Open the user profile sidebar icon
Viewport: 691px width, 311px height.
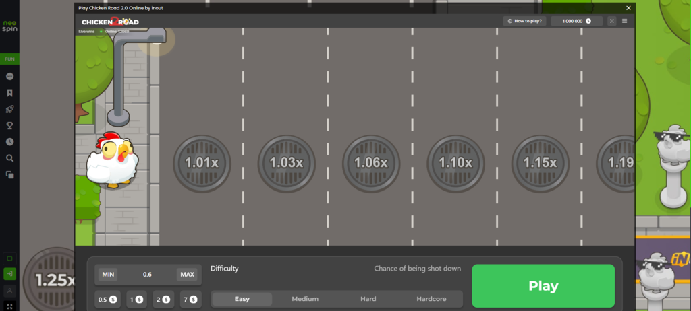tap(9, 291)
